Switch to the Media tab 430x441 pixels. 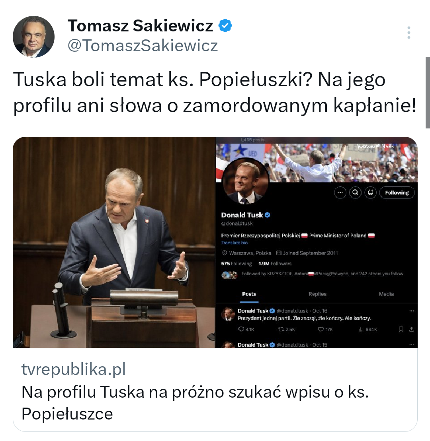tap(386, 294)
